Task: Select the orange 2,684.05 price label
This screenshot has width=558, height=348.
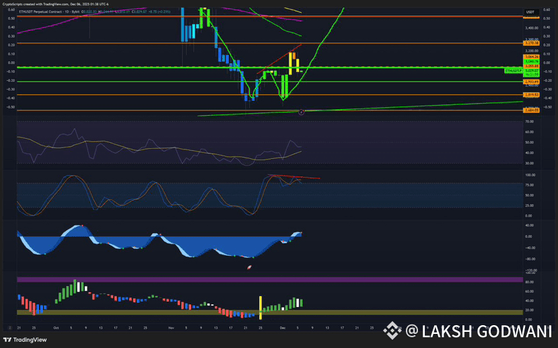Action: click(531, 110)
